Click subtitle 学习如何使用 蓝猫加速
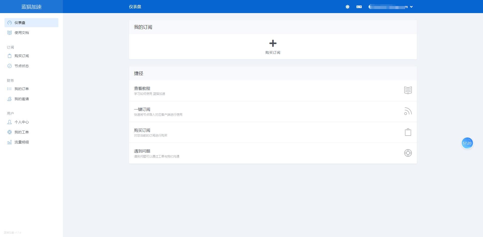The height and width of the screenshot is (237, 483). [x=149, y=94]
